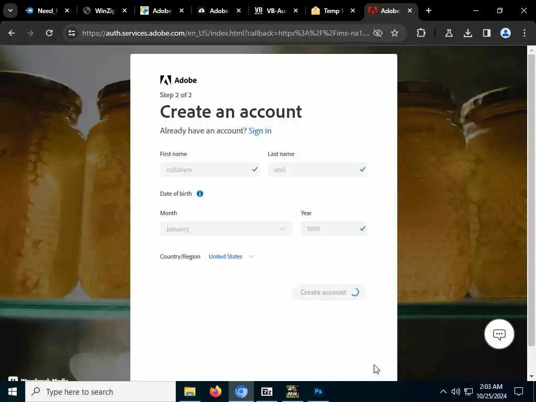Click the address bar URL
Viewport: 536px width, 402px height.
tap(226, 33)
